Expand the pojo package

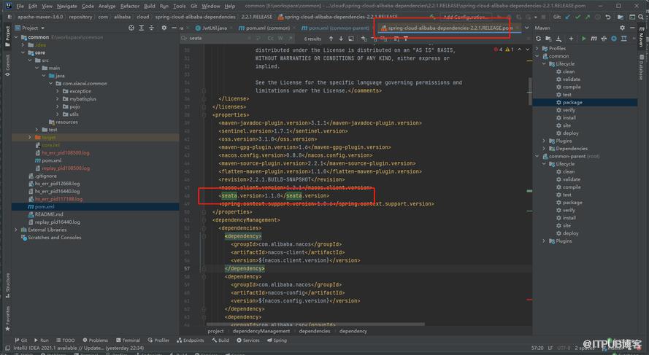(x=58, y=106)
